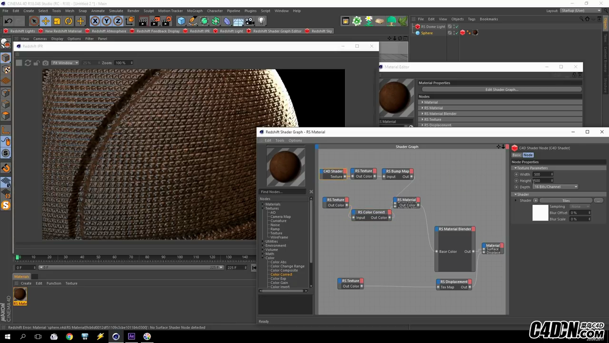Open Shader Graph Tools menu
Screen dimensions: 609x343
[x=280, y=140]
